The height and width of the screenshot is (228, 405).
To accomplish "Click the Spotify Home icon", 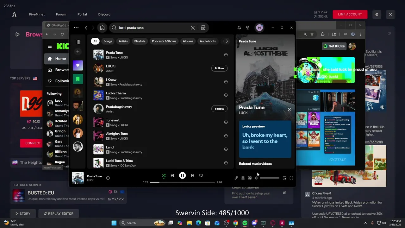I will point(102,28).
